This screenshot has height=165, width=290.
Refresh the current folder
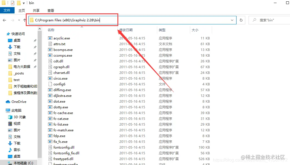pyautogui.click(x=241, y=20)
